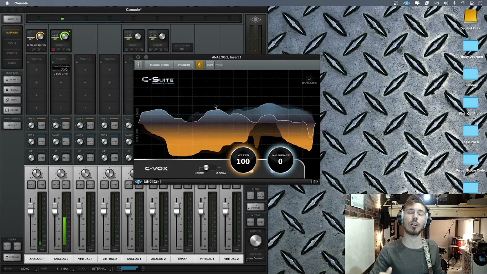487x274 pixels.
Task: Select the SENDS view tab
Action: [12, 63]
